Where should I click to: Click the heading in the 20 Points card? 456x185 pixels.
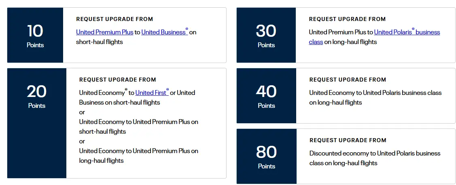click(x=117, y=80)
